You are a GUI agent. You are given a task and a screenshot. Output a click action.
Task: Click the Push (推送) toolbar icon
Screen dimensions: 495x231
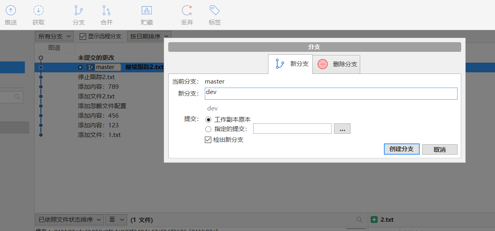pyautogui.click(x=11, y=11)
